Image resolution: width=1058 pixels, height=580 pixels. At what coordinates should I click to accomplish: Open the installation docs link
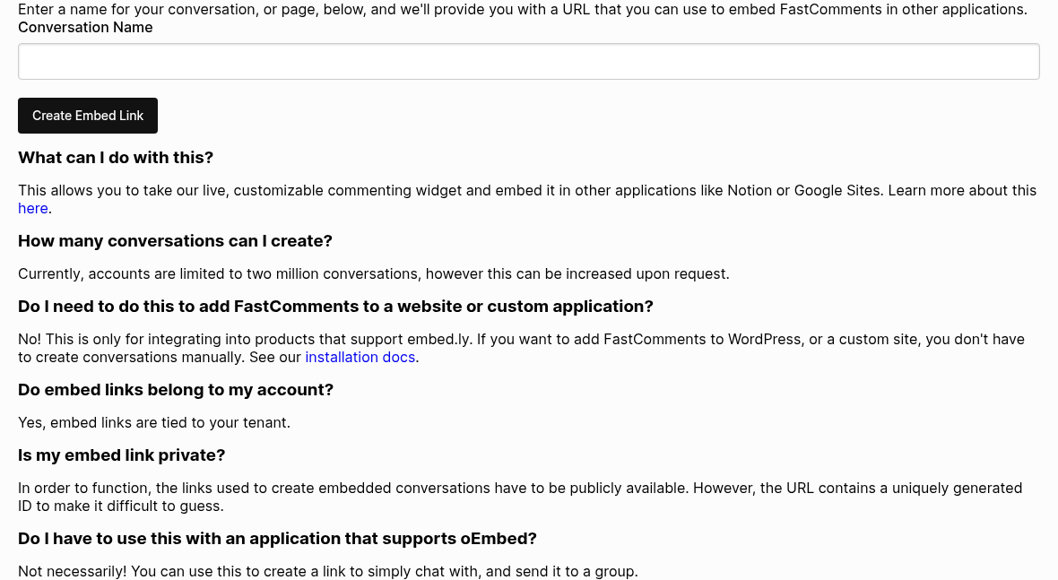360,358
